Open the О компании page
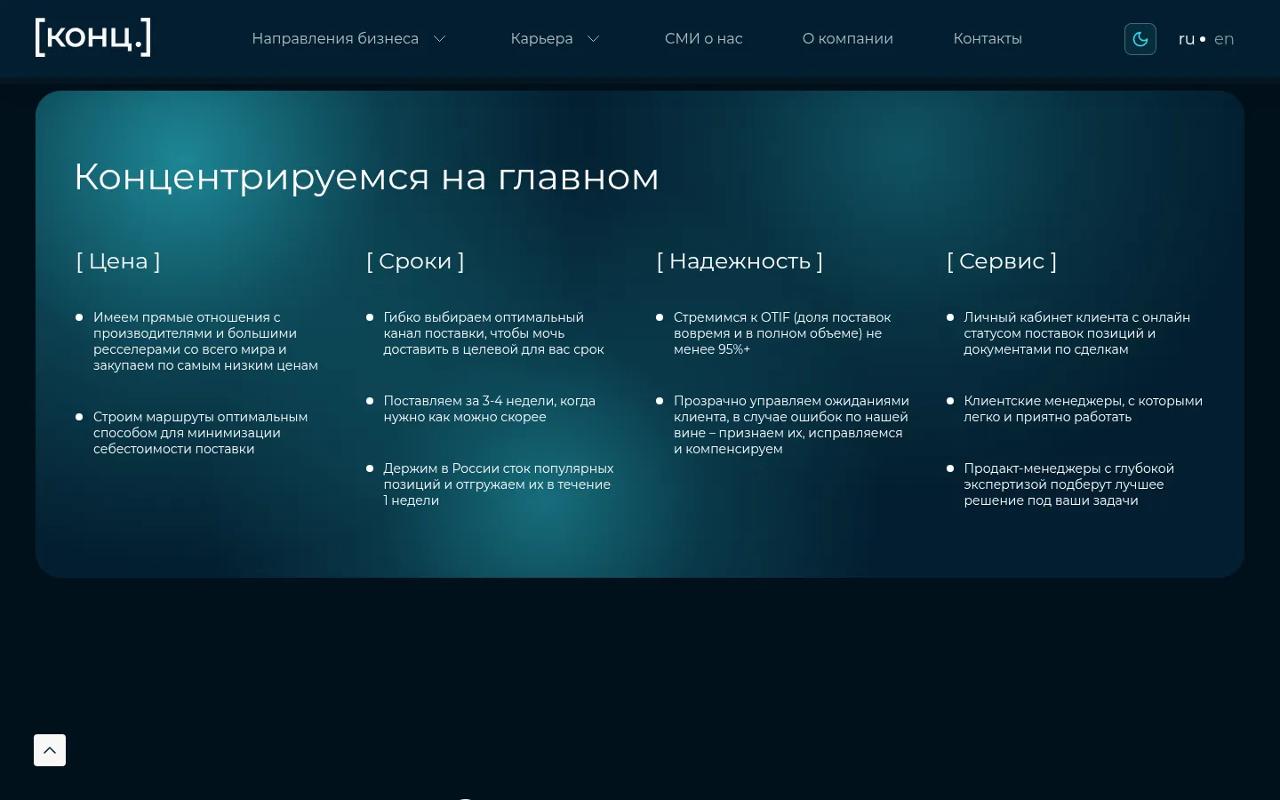1280x800 pixels. (x=848, y=39)
